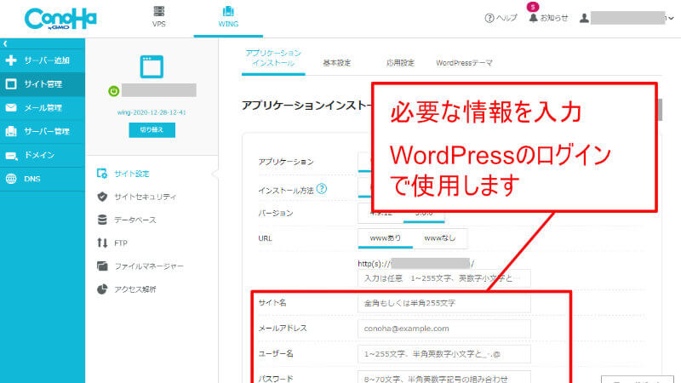
Task: Open the VPS section
Action: 159,17
